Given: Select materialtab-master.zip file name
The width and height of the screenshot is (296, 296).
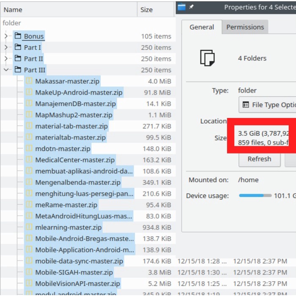Looking at the screenshot, I should (71, 137).
